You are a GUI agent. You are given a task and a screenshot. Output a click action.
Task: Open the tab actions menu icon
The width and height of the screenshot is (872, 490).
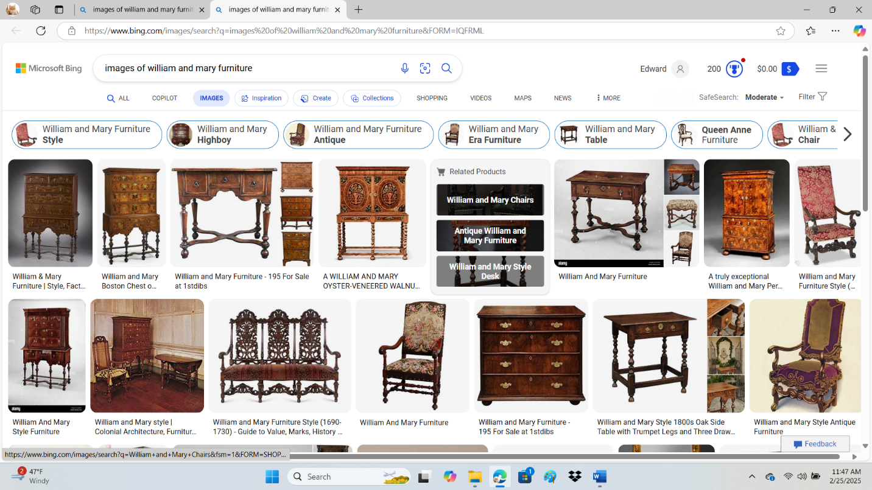click(58, 10)
